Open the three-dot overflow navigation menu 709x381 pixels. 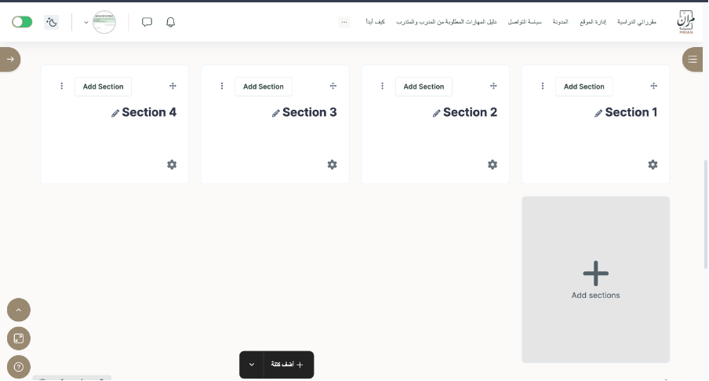coord(344,22)
